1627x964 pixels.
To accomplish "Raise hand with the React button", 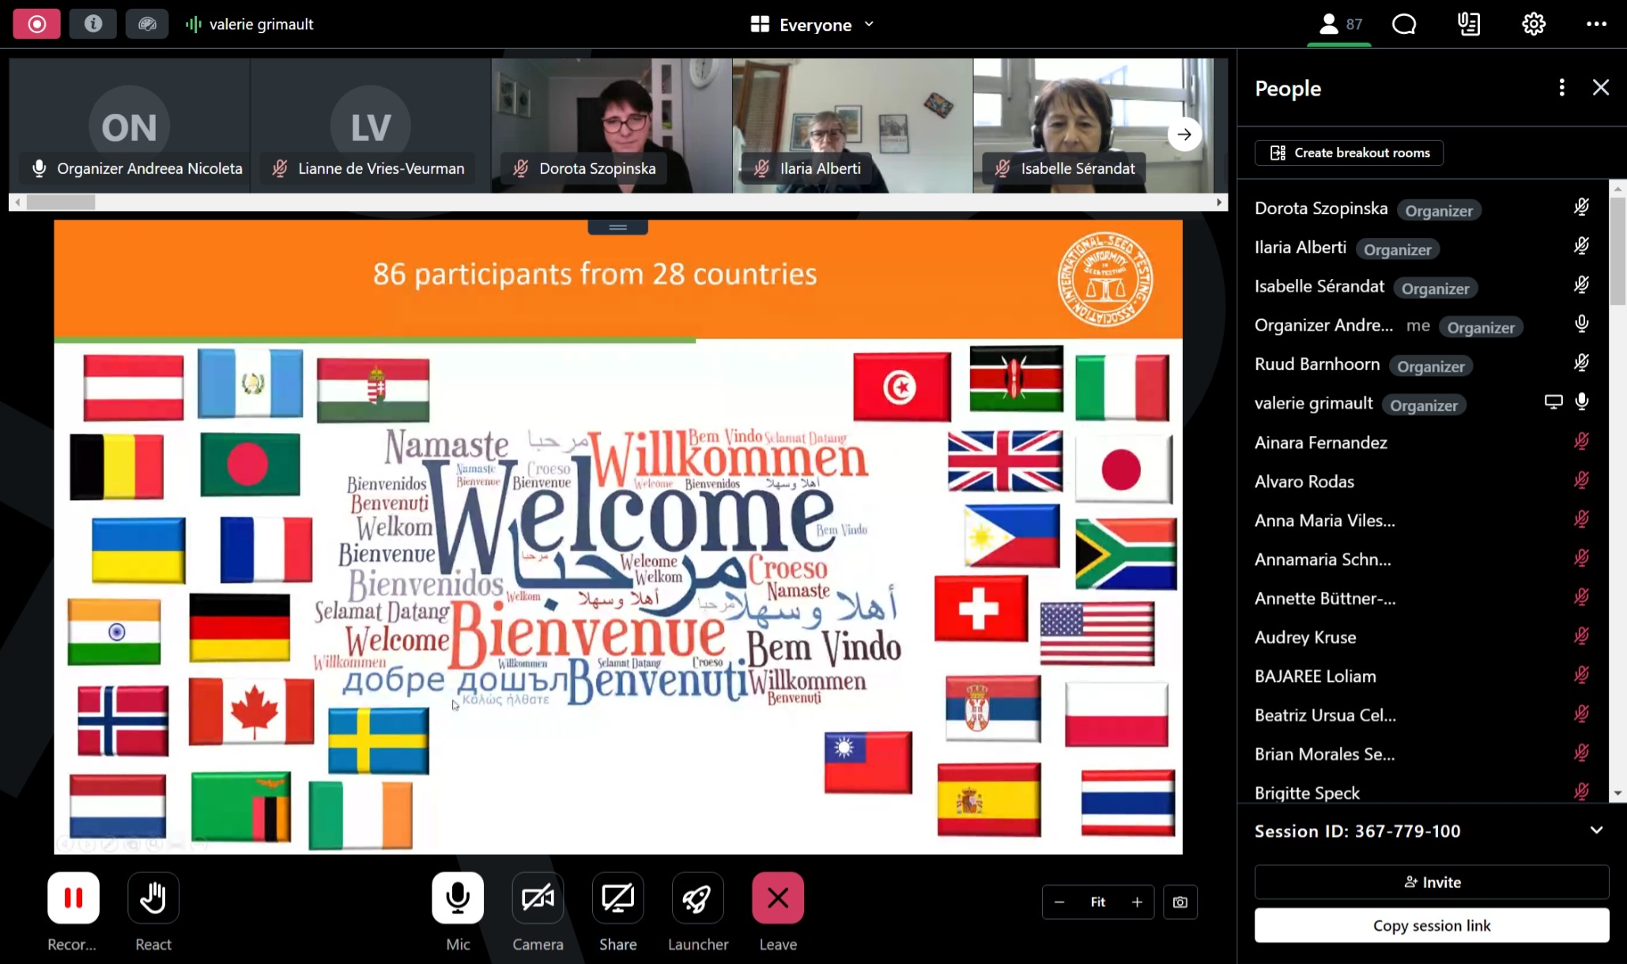I will (153, 898).
